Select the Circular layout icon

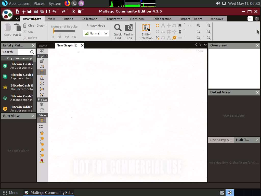tap(42, 83)
